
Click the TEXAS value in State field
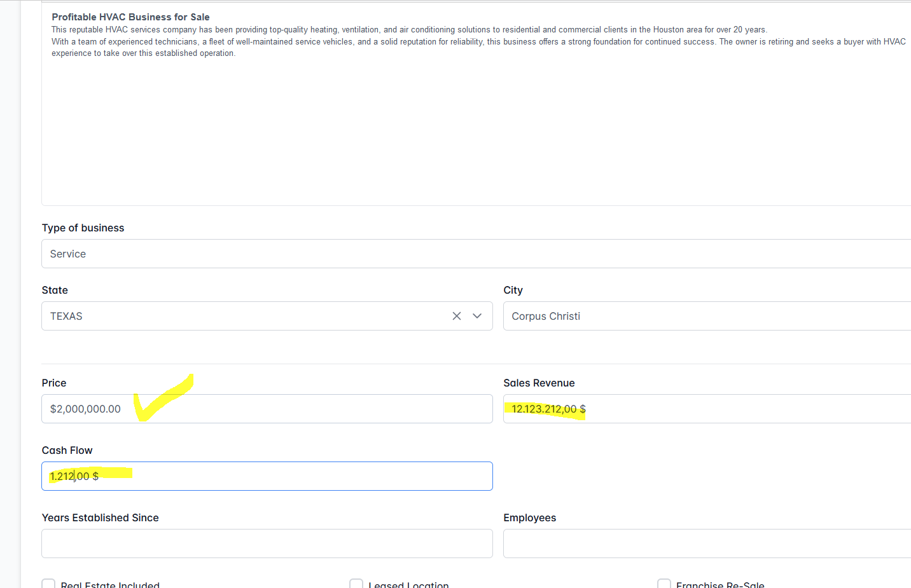coord(67,316)
